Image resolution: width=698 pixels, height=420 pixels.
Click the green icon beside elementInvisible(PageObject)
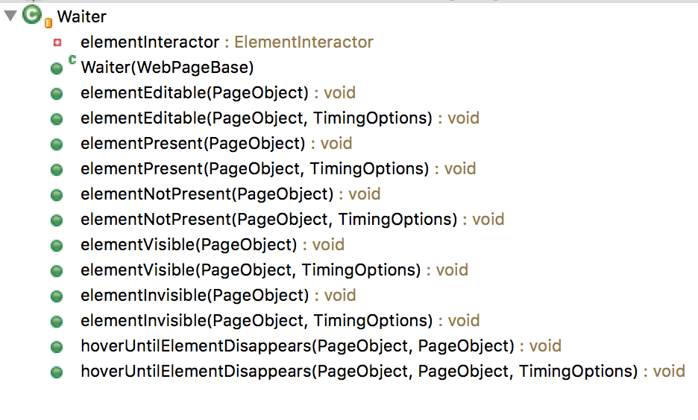[57, 296]
